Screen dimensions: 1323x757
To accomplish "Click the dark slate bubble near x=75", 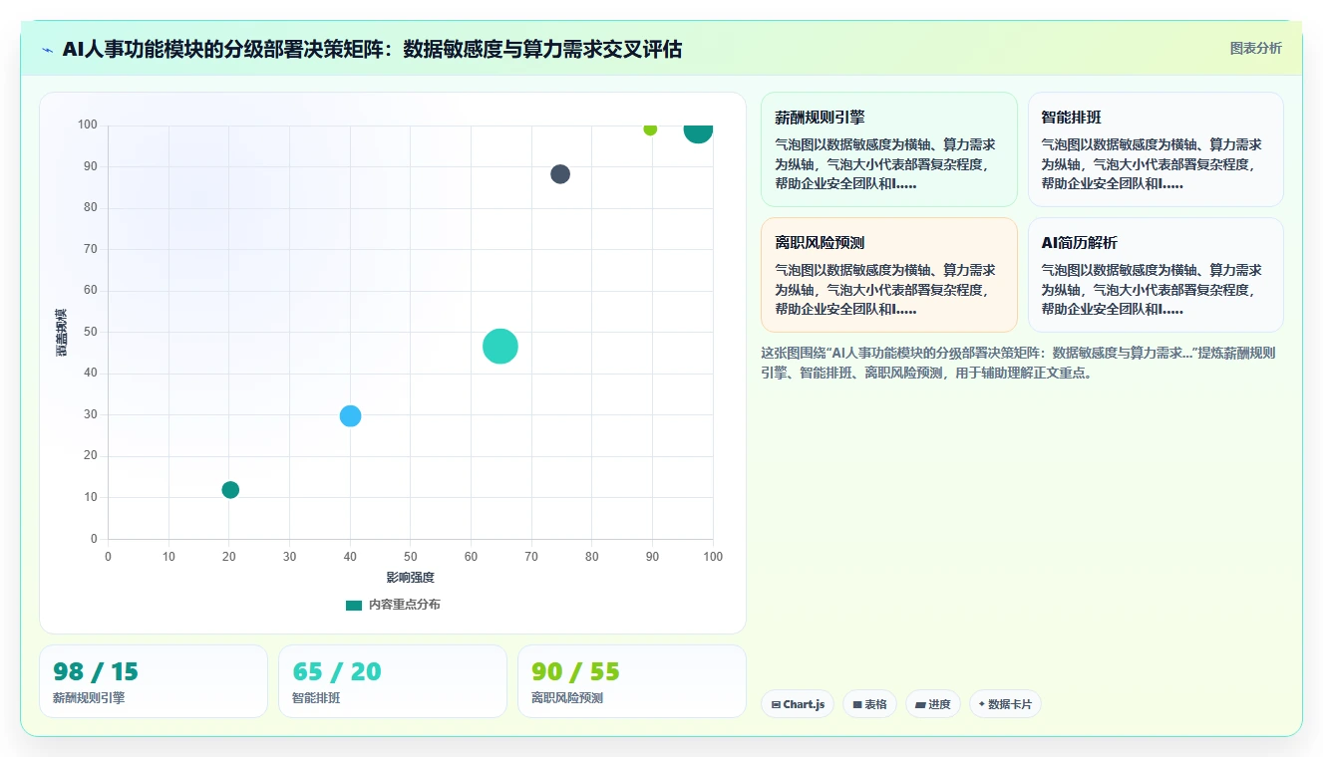I will (560, 174).
